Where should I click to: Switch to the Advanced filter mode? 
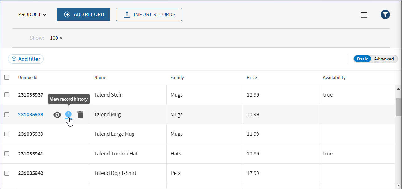point(383,59)
